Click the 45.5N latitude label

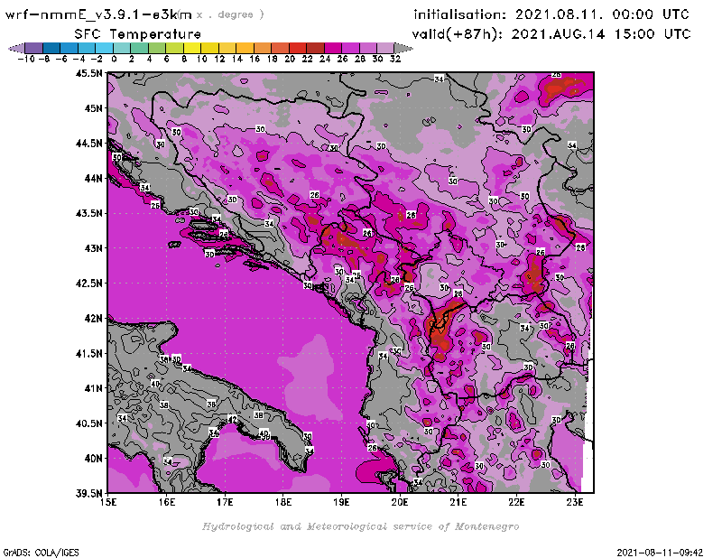88,73
